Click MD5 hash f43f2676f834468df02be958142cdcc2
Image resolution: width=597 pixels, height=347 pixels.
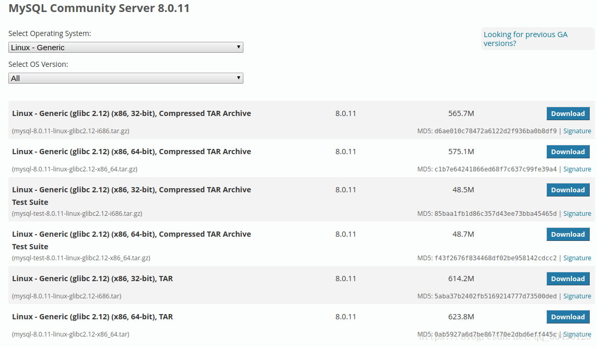(x=495, y=258)
